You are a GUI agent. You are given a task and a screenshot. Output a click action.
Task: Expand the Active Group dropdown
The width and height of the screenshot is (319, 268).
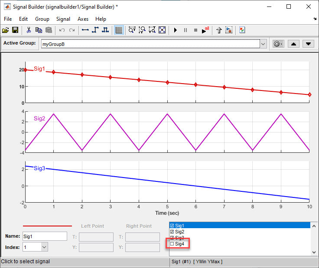[263, 44]
